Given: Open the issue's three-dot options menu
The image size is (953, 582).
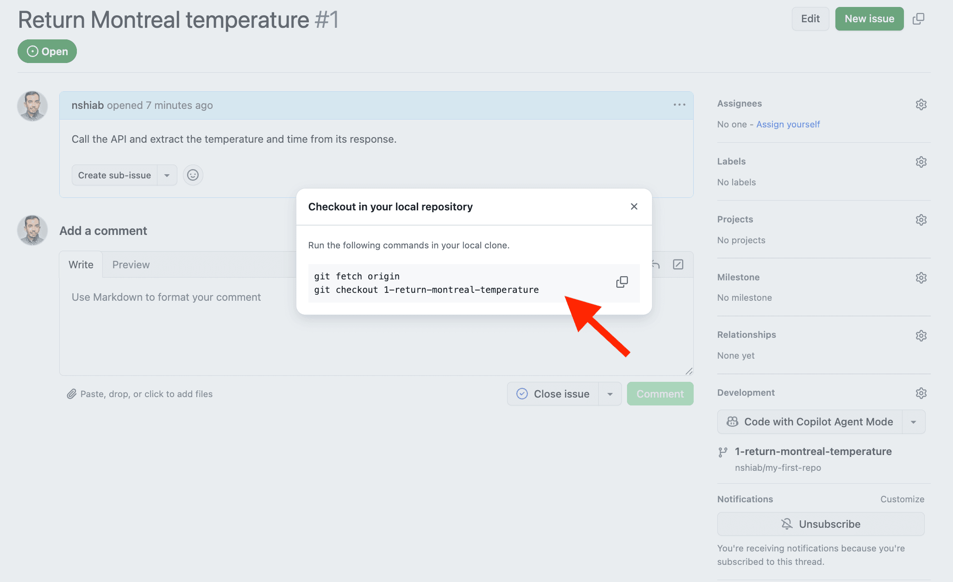Looking at the screenshot, I should click(679, 105).
